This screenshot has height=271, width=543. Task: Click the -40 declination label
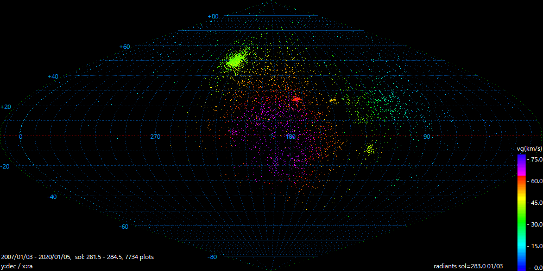pos(52,197)
